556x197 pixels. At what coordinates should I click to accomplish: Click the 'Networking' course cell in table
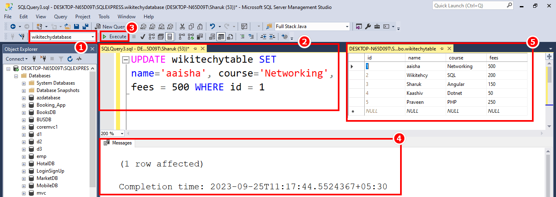pos(466,66)
